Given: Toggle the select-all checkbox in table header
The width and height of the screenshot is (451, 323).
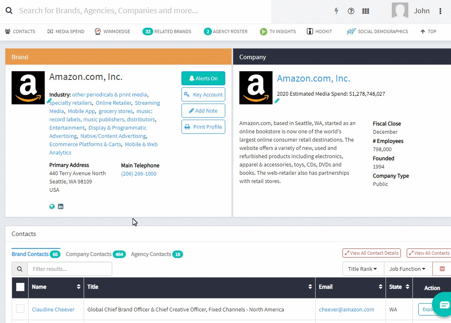Looking at the screenshot, I should tap(20, 287).
